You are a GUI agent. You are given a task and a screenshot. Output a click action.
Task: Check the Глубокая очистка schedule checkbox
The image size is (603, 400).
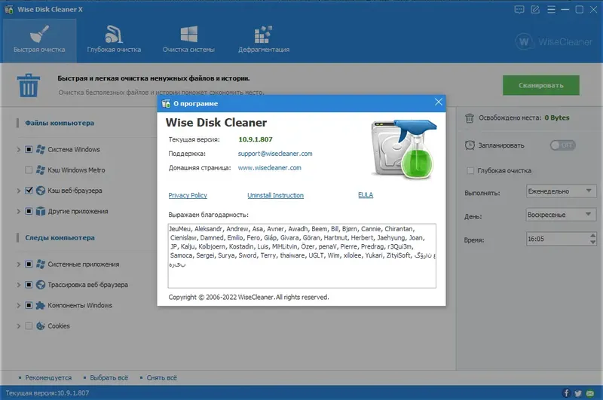(470, 170)
